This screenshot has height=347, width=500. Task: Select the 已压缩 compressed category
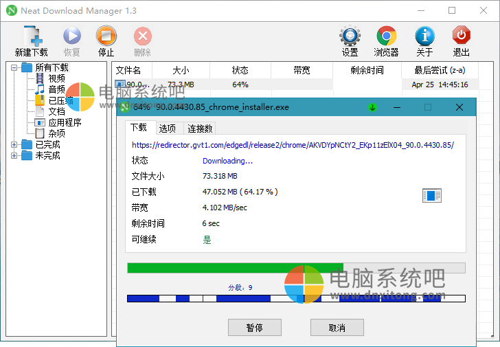point(60,100)
